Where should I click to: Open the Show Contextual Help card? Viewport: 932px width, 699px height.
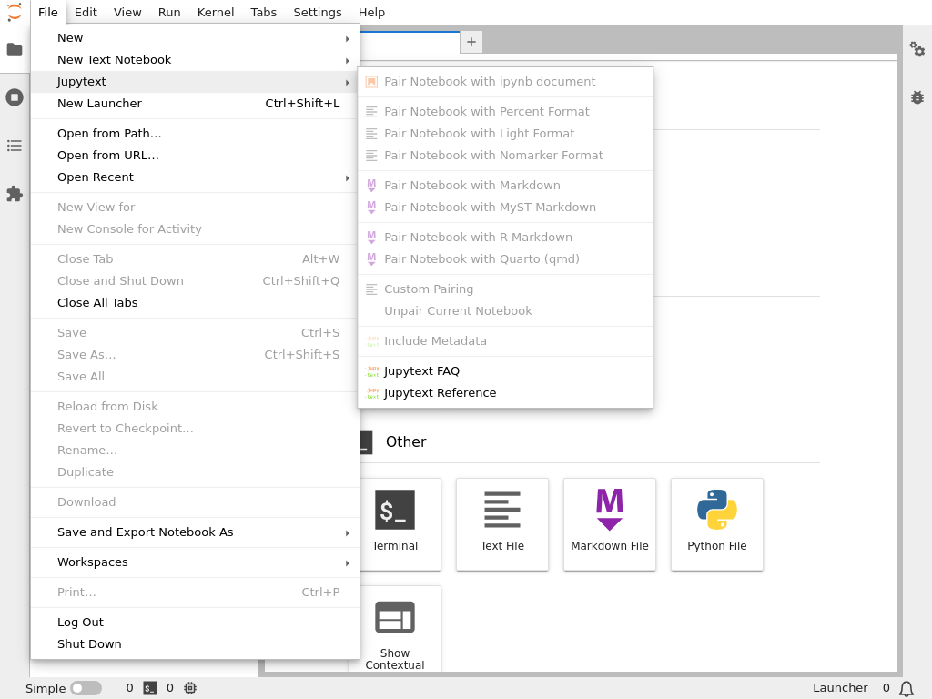coord(395,629)
